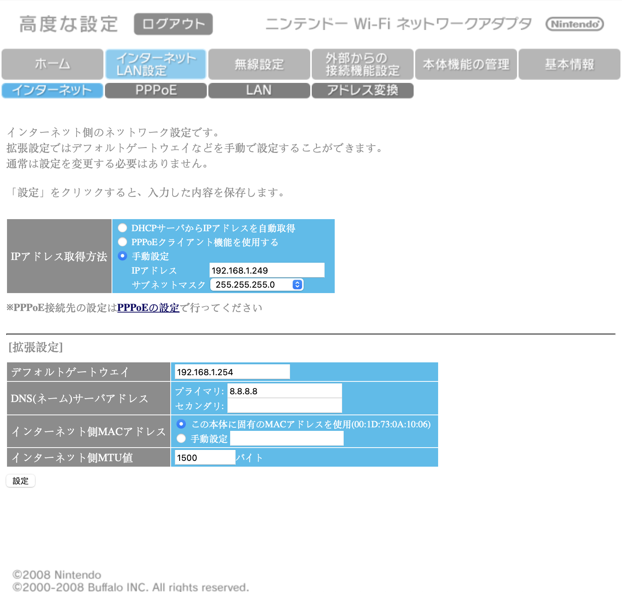Go to the 本体機能の管理 tab
622x592 pixels.
[466, 64]
